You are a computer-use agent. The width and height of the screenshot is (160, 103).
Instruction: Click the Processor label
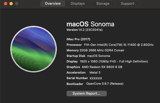[x=74, y=45]
